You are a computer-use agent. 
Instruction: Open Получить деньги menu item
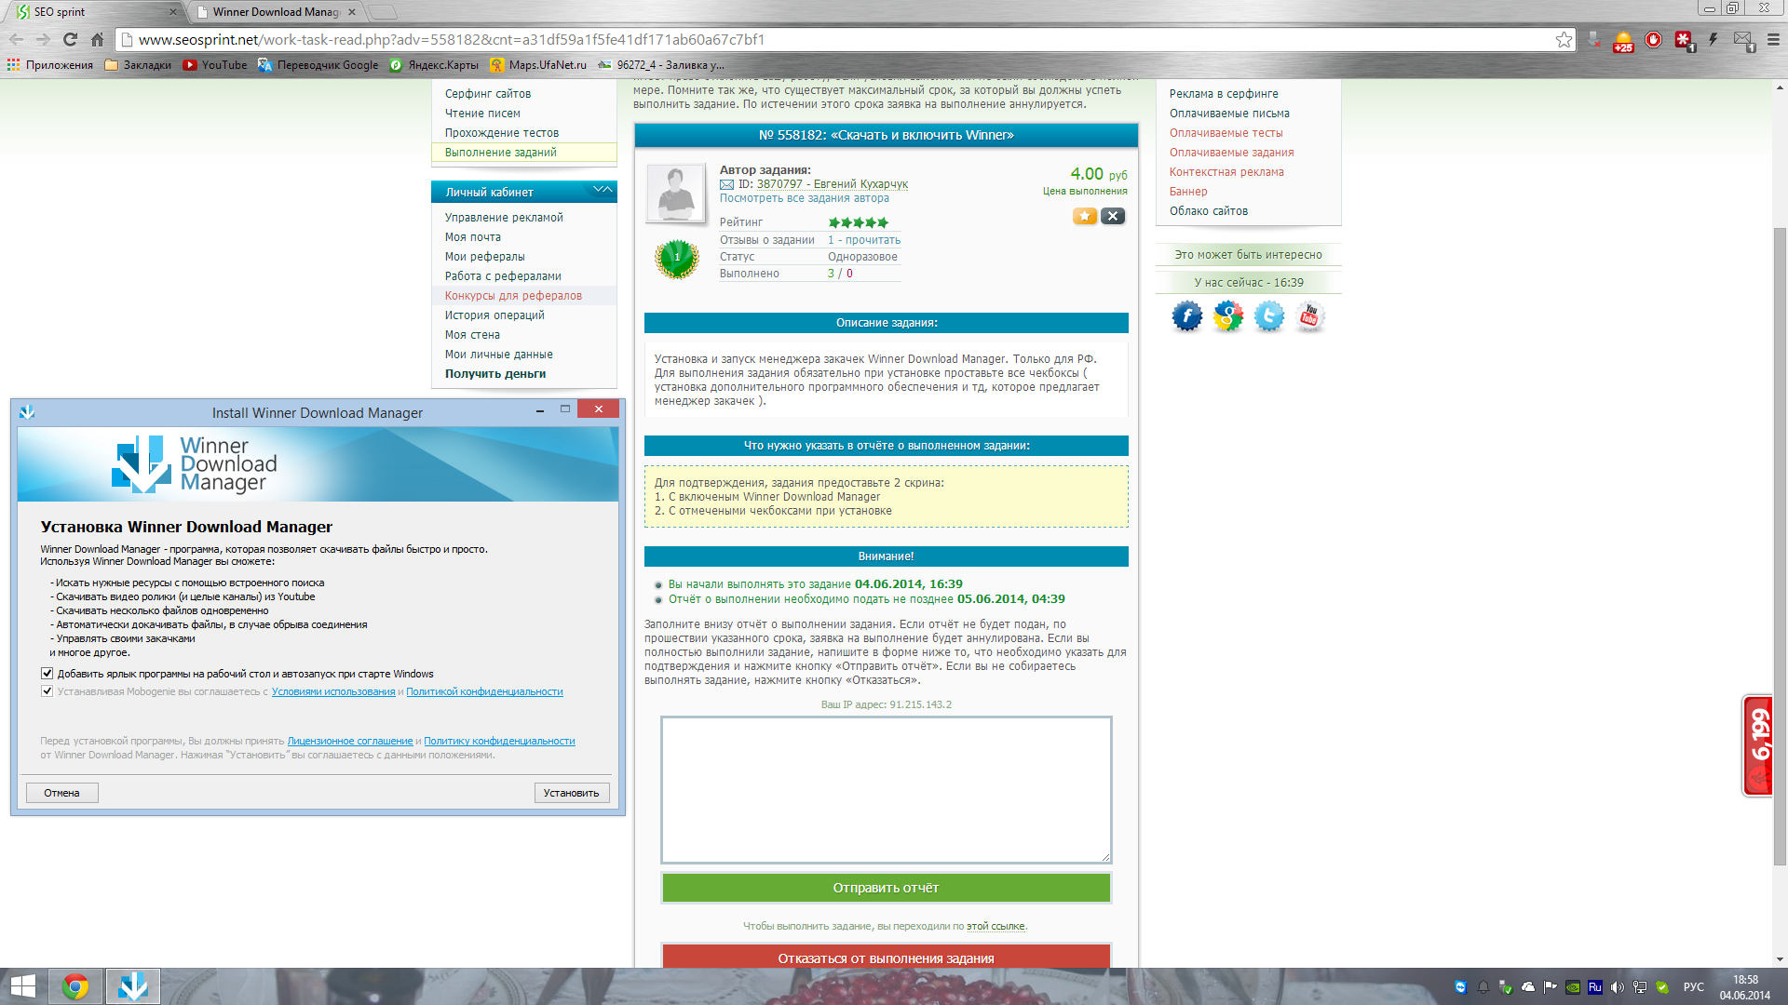(495, 374)
